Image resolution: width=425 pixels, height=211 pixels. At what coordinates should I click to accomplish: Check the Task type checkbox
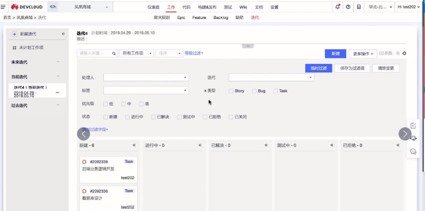(x=275, y=91)
